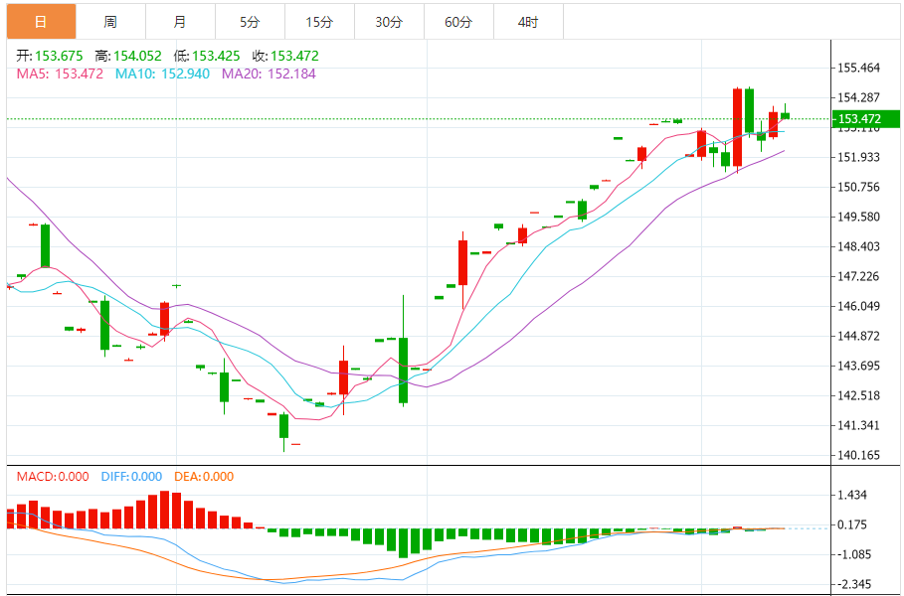Select the 日 daily chart tab
Viewport: 904px width, 596px height.
tap(40, 21)
